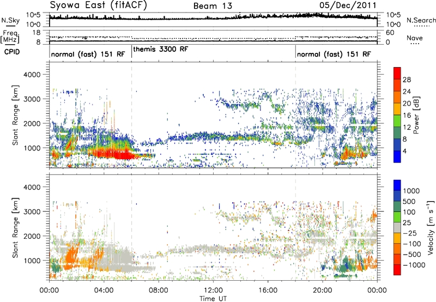
Task: Click the '16:00' time axis tick
Action: coord(268,291)
